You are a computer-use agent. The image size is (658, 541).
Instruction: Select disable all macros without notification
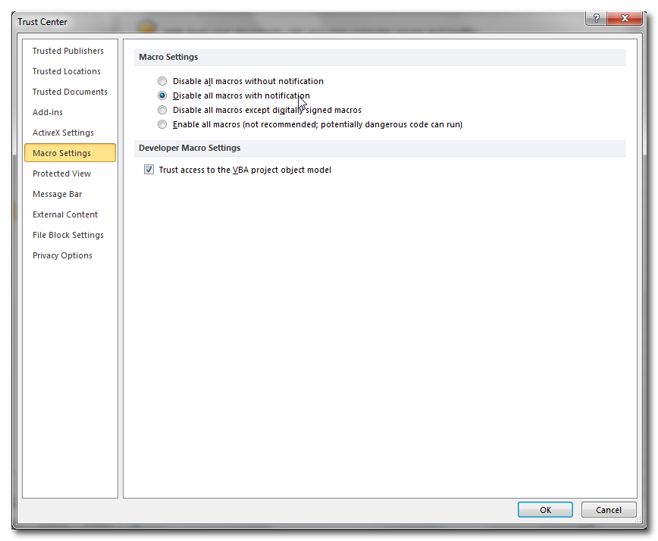[x=162, y=81]
